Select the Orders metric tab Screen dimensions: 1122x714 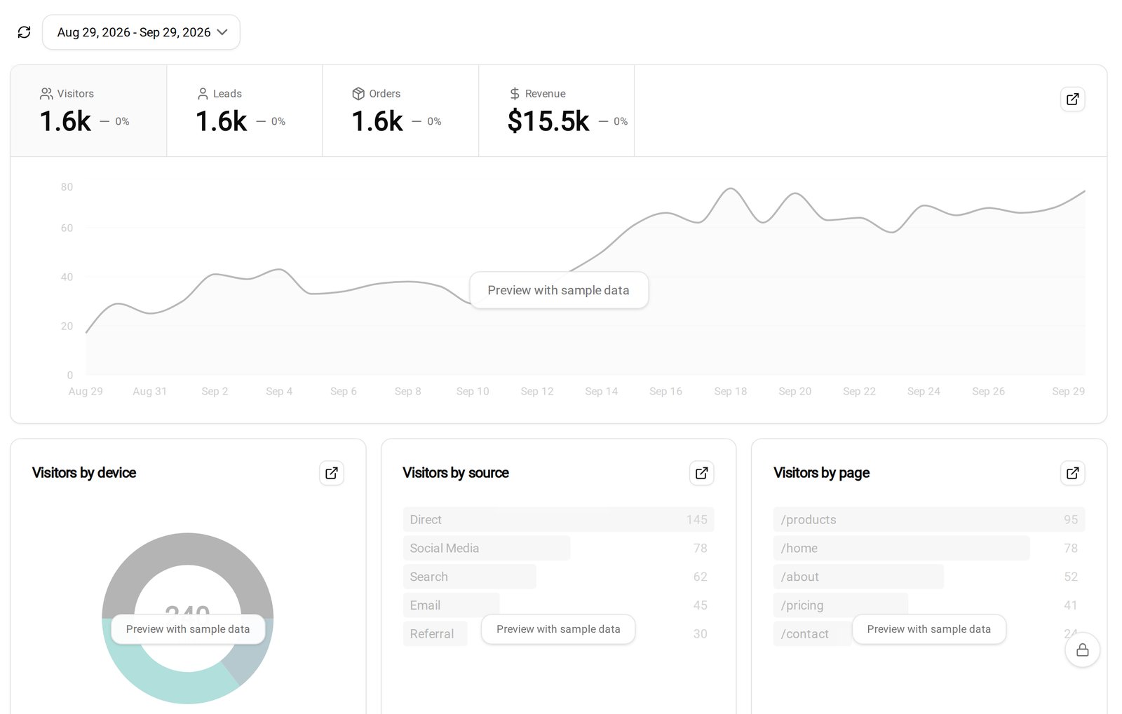(400, 111)
